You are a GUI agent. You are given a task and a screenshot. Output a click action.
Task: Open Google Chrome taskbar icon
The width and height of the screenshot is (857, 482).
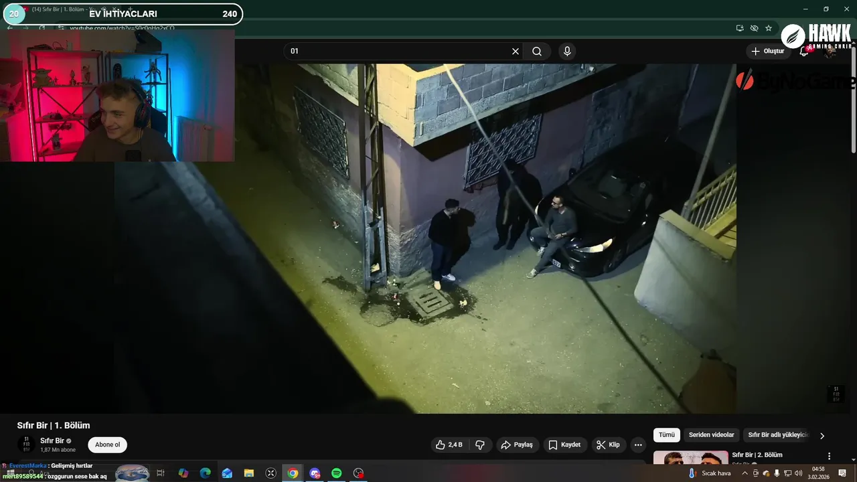click(x=293, y=473)
